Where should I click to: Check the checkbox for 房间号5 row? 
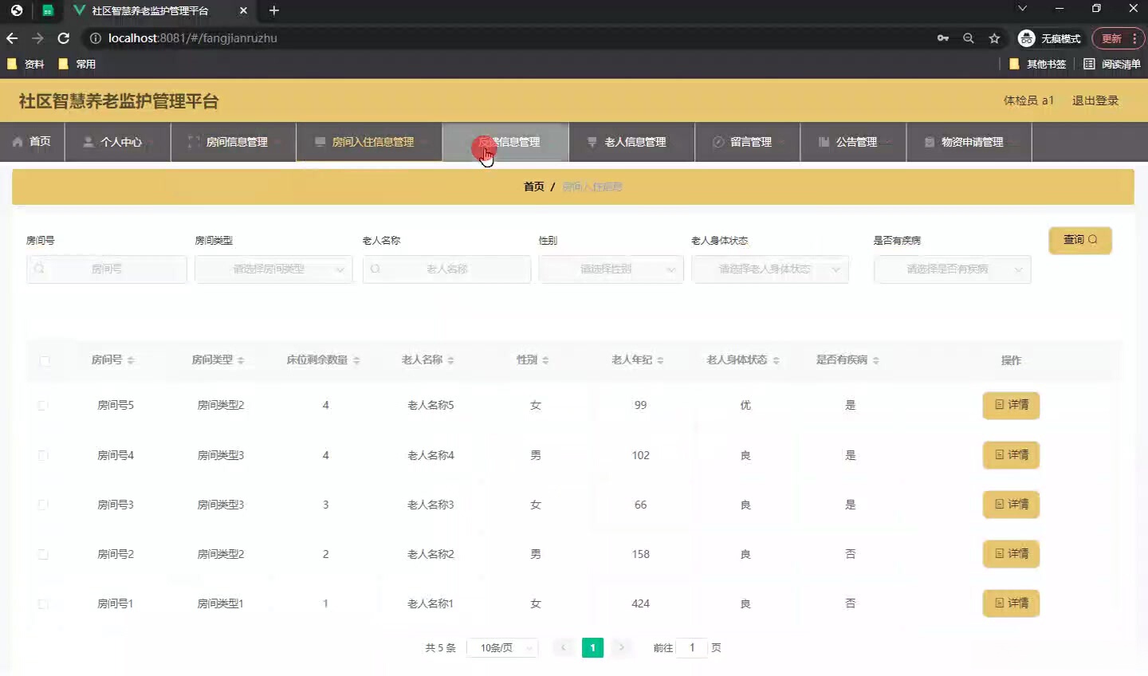44,405
